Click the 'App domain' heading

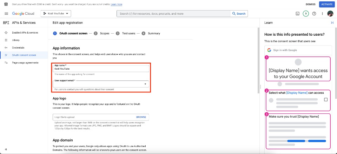[63, 140]
